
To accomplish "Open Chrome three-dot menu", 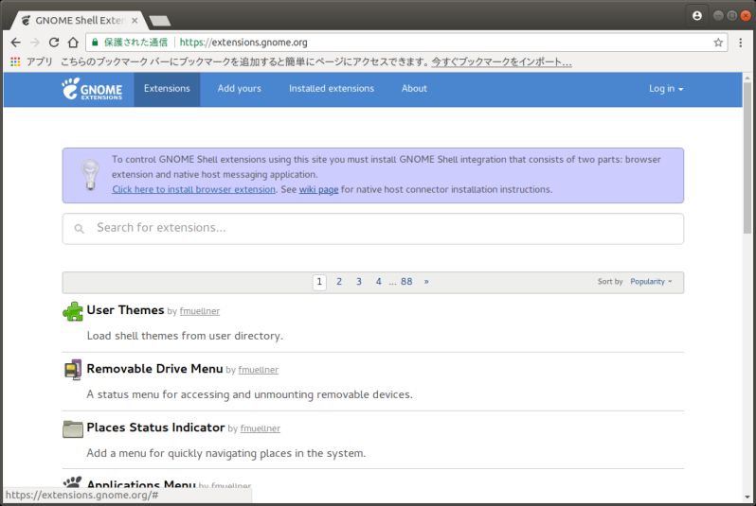I will click(741, 43).
